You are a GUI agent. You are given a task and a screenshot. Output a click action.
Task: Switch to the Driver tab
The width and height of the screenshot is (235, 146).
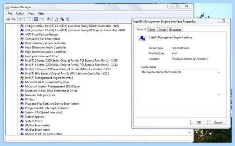tap(152, 30)
